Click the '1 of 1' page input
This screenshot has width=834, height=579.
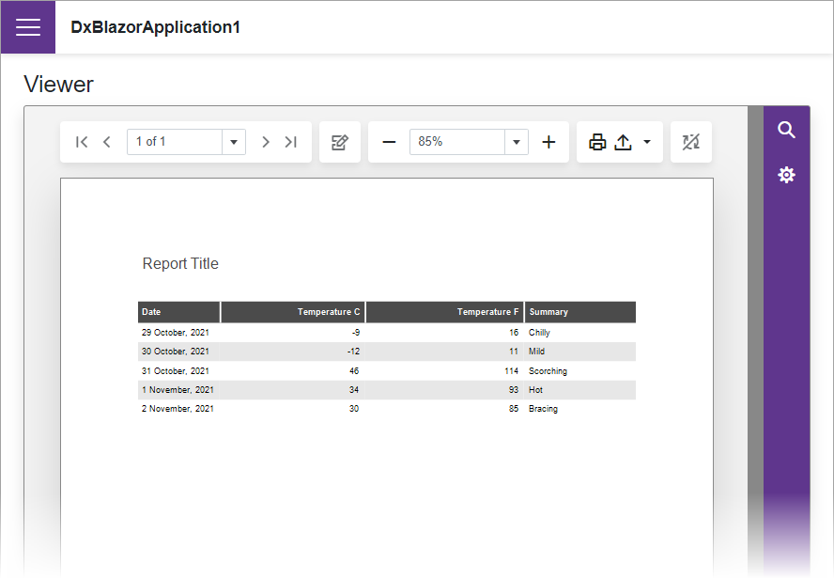click(174, 142)
